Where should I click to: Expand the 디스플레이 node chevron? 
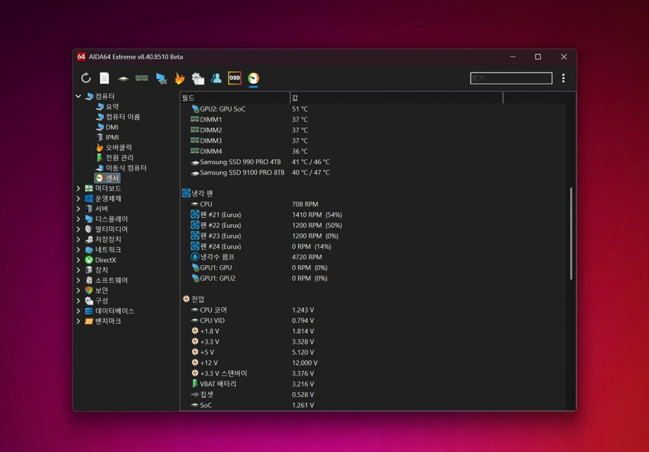(x=79, y=219)
